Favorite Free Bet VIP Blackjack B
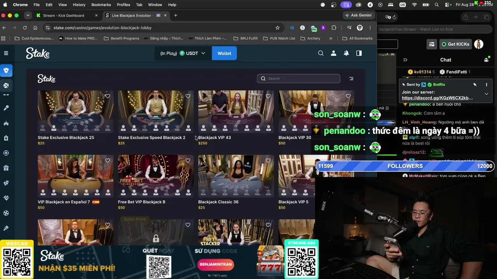The width and height of the screenshot is (497, 279). (x=188, y=160)
